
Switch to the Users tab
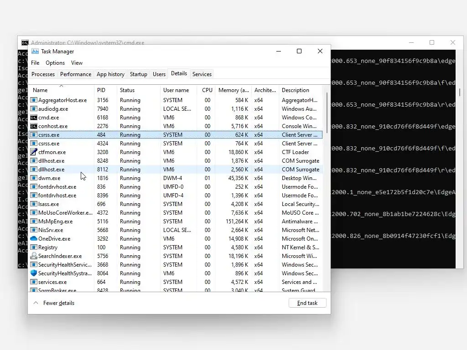point(159,74)
